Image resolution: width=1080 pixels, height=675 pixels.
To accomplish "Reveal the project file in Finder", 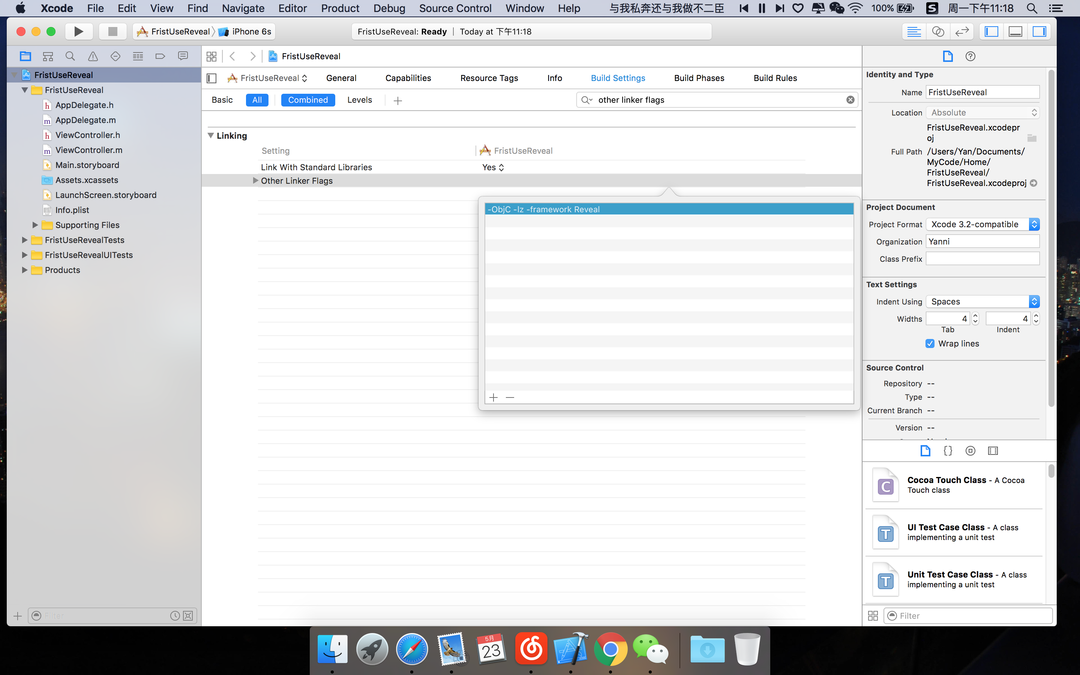I will pyautogui.click(x=1033, y=183).
